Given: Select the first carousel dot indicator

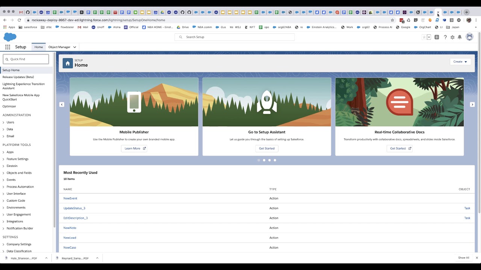Looking at the screenshot, I should click(x=259, y=160).
